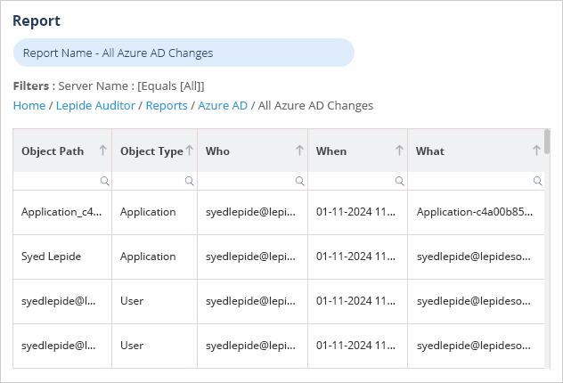Sort by Who column arrow icon

click(x=299, y=150)
